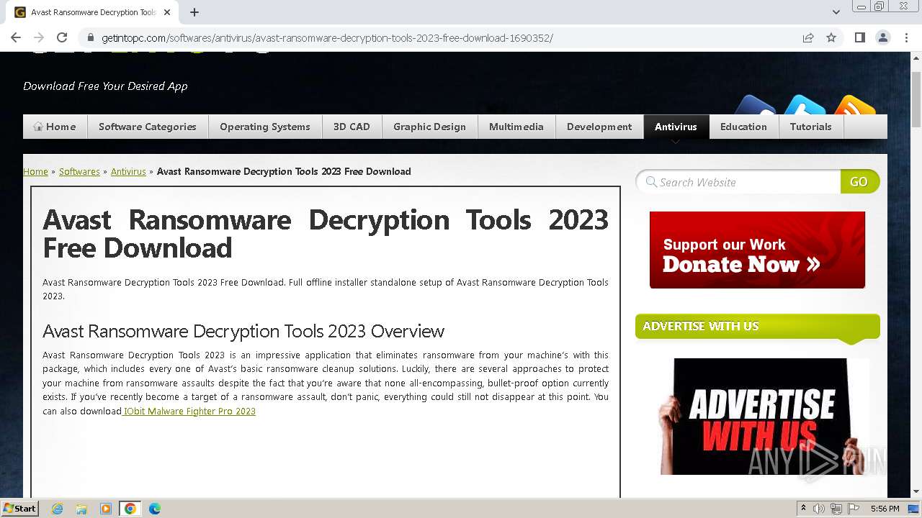Viewport: 922px width, 518px height.
Task: Open the RSS feed icon
Action: [854, 105]
